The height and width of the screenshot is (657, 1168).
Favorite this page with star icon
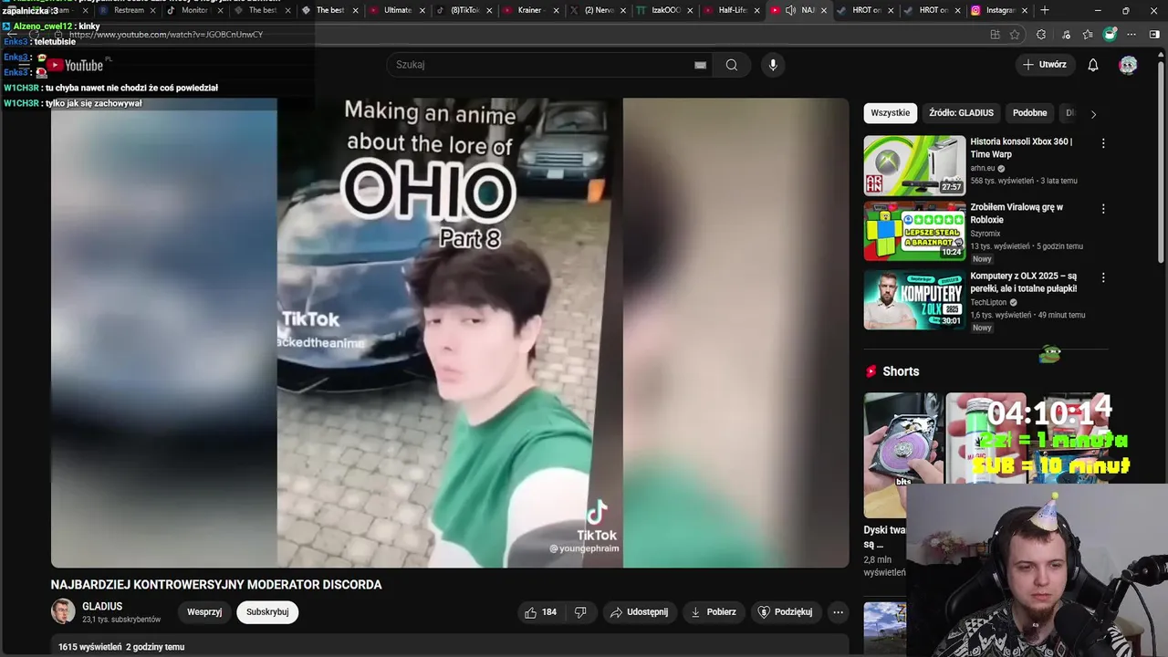click(x=1015, y=35)
